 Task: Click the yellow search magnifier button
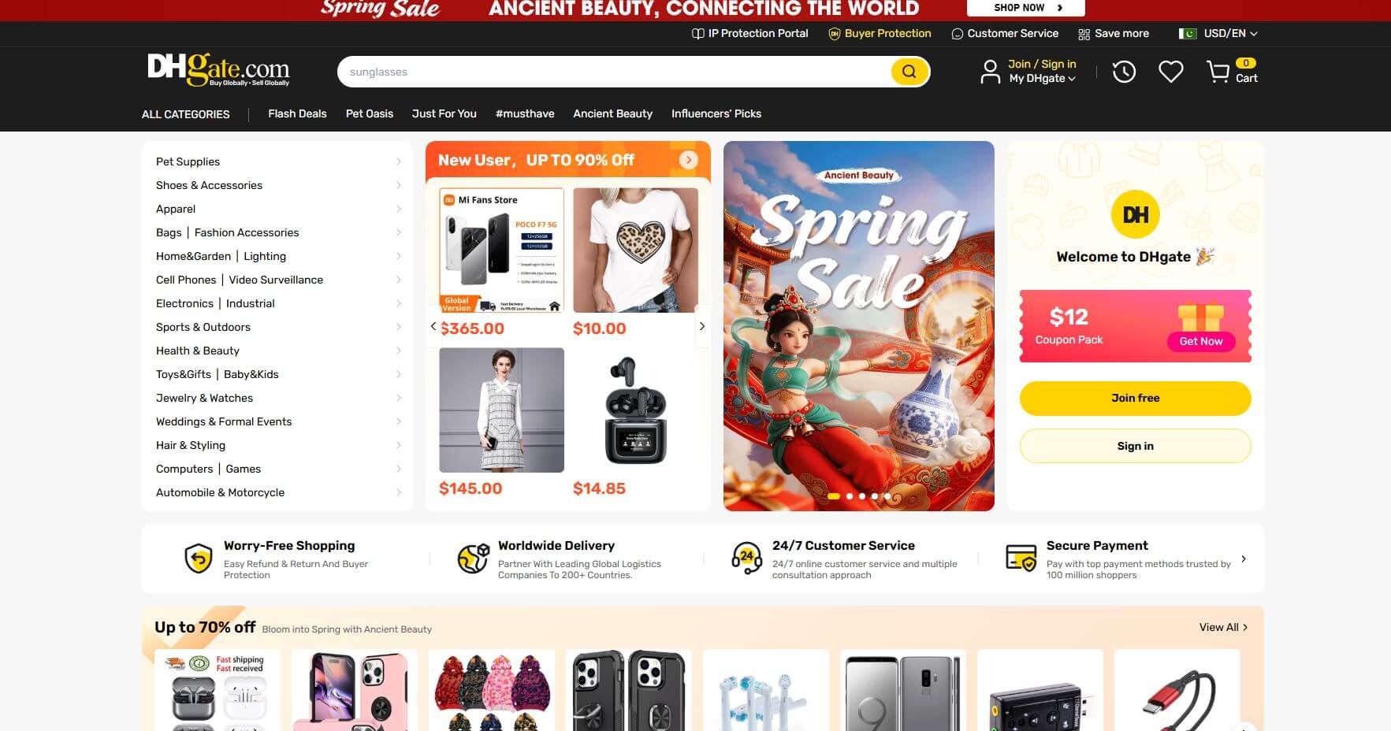click(x=909, y=72)
